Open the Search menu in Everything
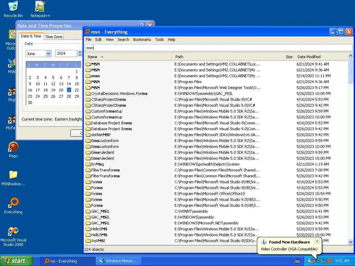The height and width of the screenshot is (266, 355). 123,39
